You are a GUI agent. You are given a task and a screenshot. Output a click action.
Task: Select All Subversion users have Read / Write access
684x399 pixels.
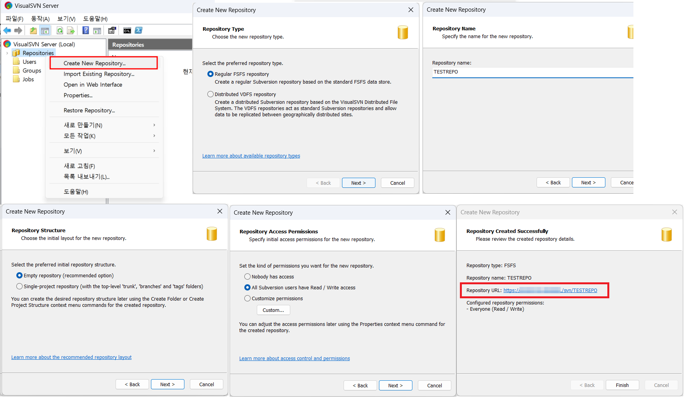[247, 287]
